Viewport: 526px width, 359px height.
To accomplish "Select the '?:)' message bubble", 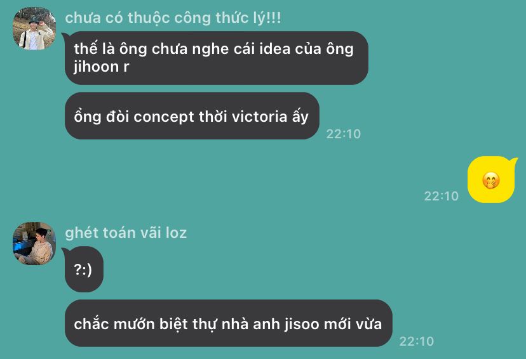I will tap(84, 269).
